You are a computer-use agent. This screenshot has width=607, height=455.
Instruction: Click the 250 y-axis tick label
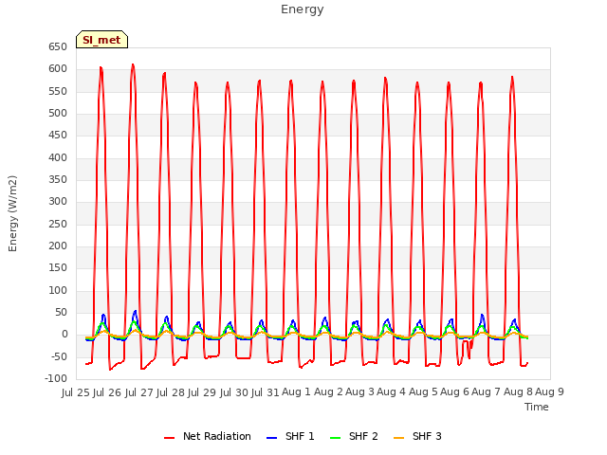click(58, 224)
